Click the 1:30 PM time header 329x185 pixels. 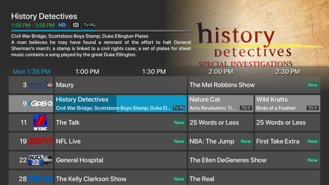[x=154, y=72]
